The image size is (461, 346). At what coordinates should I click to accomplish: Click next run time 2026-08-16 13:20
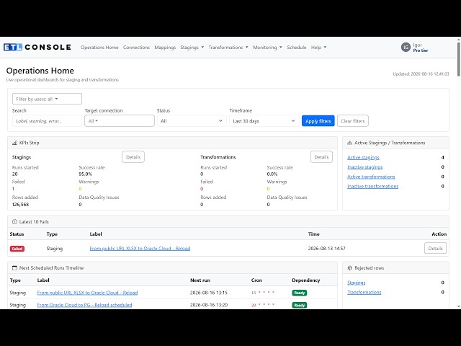[x=209, y=305]
